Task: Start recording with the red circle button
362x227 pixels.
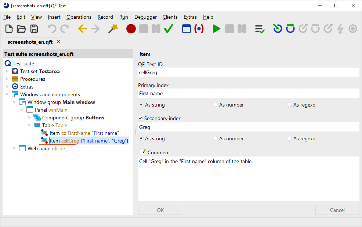Action: (131, 29)
